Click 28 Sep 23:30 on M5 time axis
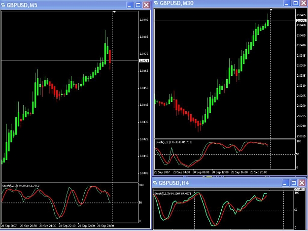 (x=105, y=226)
